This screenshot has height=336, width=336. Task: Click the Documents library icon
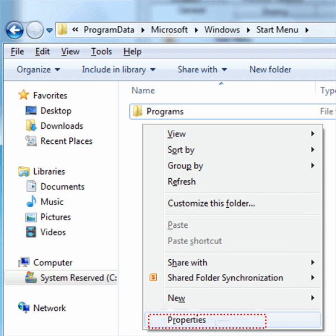pos(31,186)
